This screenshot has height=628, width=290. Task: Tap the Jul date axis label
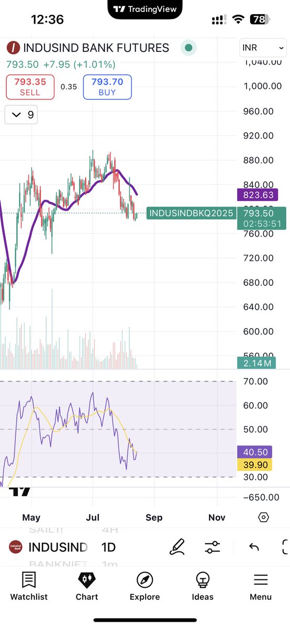(93, 518)
